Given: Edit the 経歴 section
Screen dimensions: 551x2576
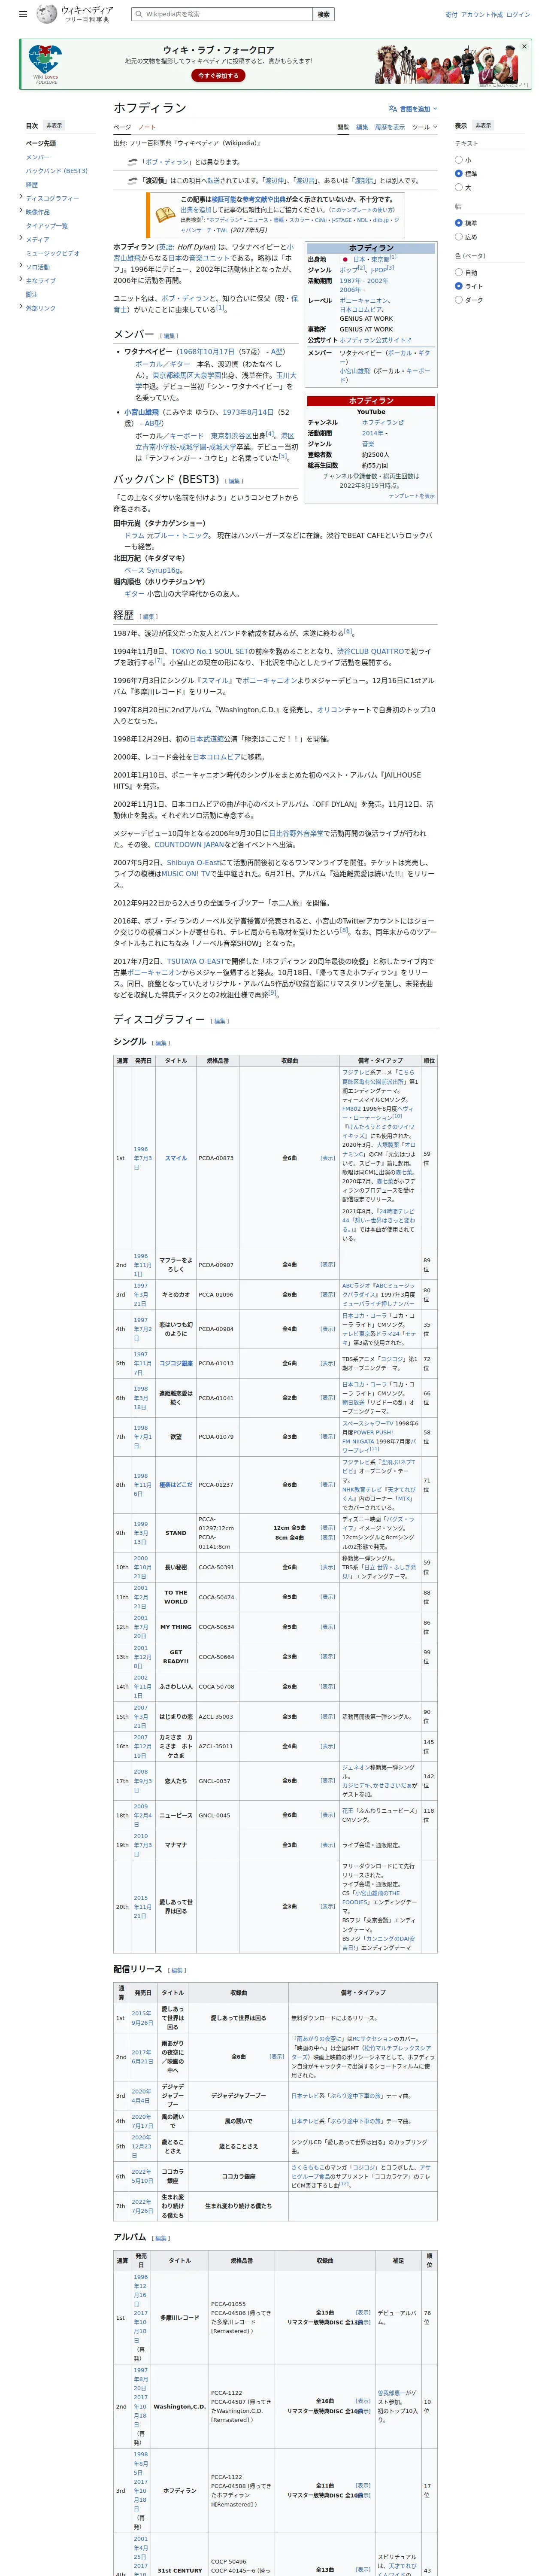Looking at the screenshot, I should (148, 617).
